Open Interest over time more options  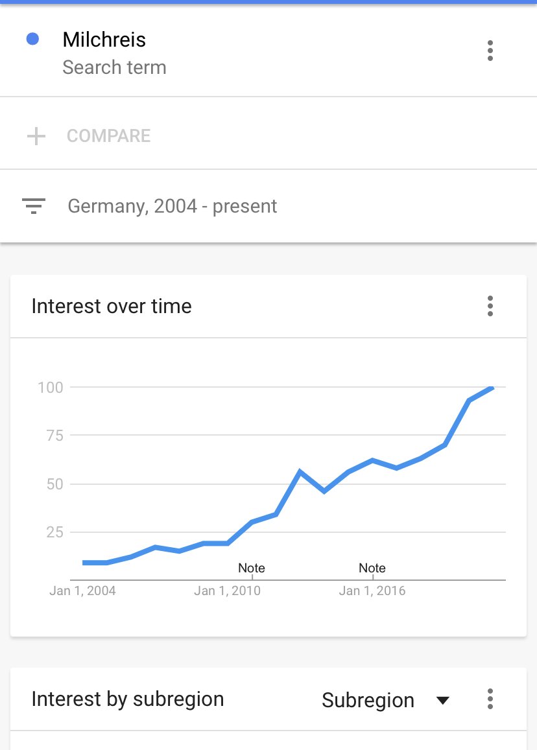tap(490, 306)
